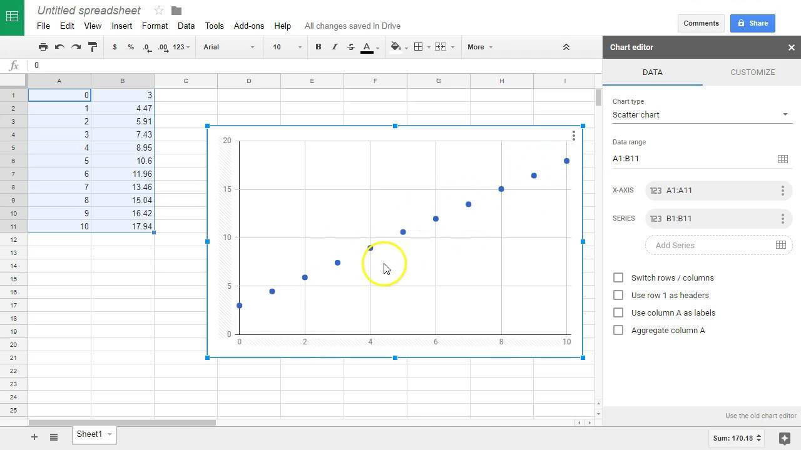Screen dimensions: 801x450
Task: Open the font size 10 dropdown
Action: click(x=287, y=47)
